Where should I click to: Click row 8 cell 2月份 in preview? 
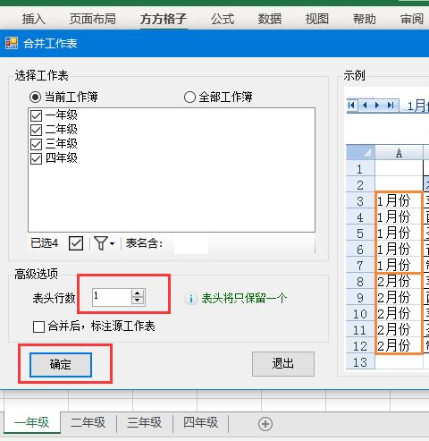pyautogui.click(x=399, y=281)
